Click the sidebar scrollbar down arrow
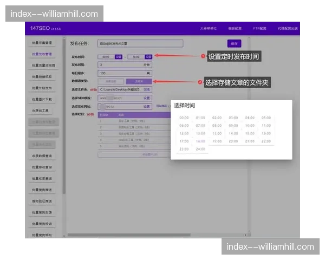Viewport: 325px width, 260px height. pyautogui.click(x=64, y=236)
